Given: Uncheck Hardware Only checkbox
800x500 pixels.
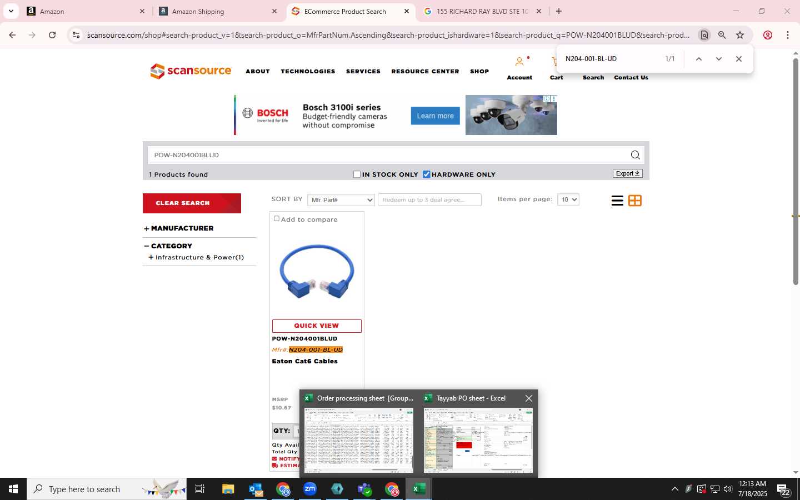Looking at the screenshot, I should point(427,174).
